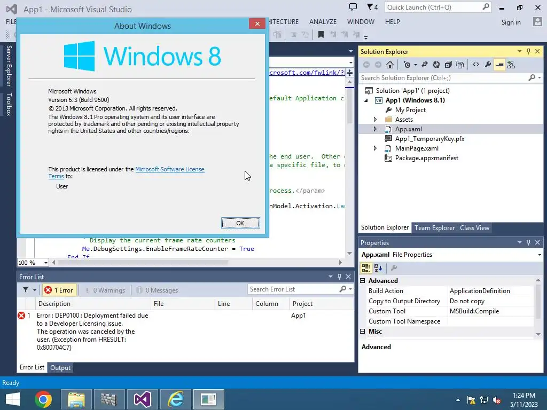This screenshot has height=410, width=547.
Task: Toggle the 1 Error filter button
Action: point(59,290)
